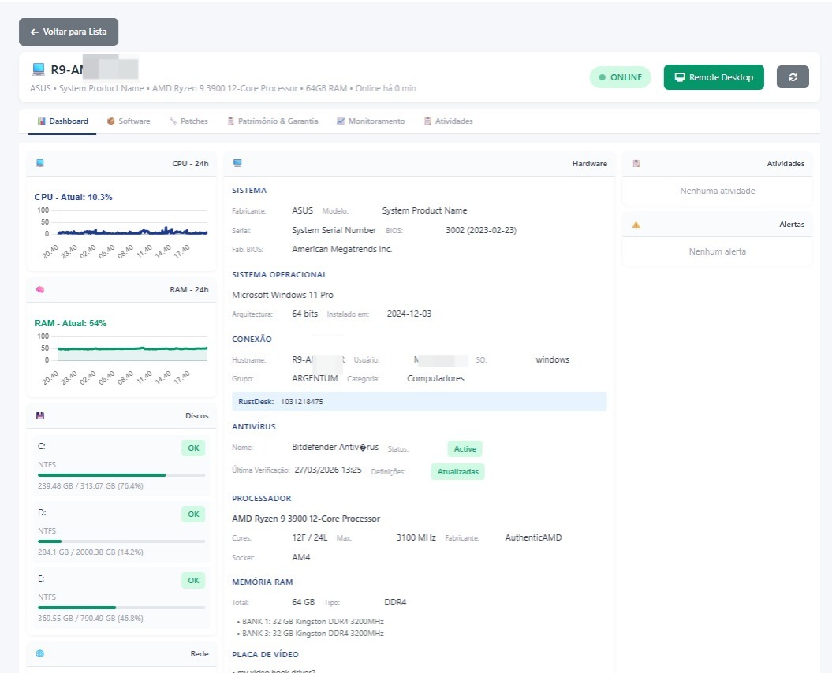Click category value 'Computadores'
Viewport: 832px width, 673px height.
click(x=435, y=379)
